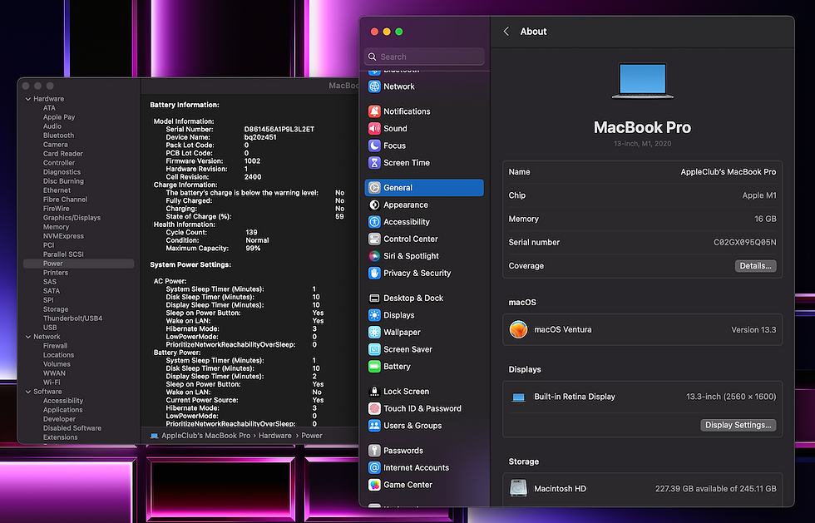Open the Screen Saver icon
This screenshot has height=523, width=815.
pos(374,349)
